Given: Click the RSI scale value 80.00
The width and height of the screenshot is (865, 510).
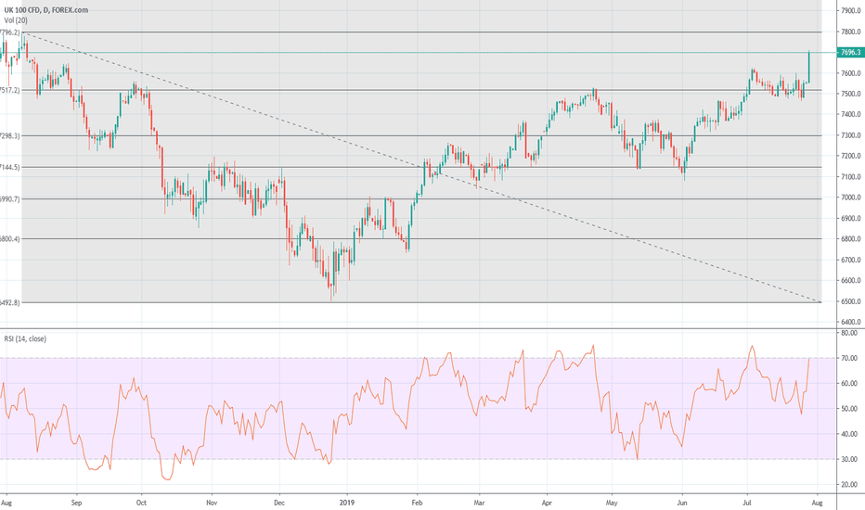Looking at the screenshot, I should coord(849,333).
